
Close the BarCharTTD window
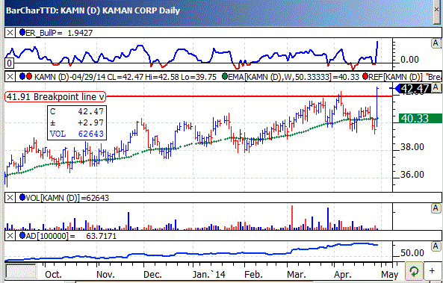pyautogui.click(x=437, y=9)
